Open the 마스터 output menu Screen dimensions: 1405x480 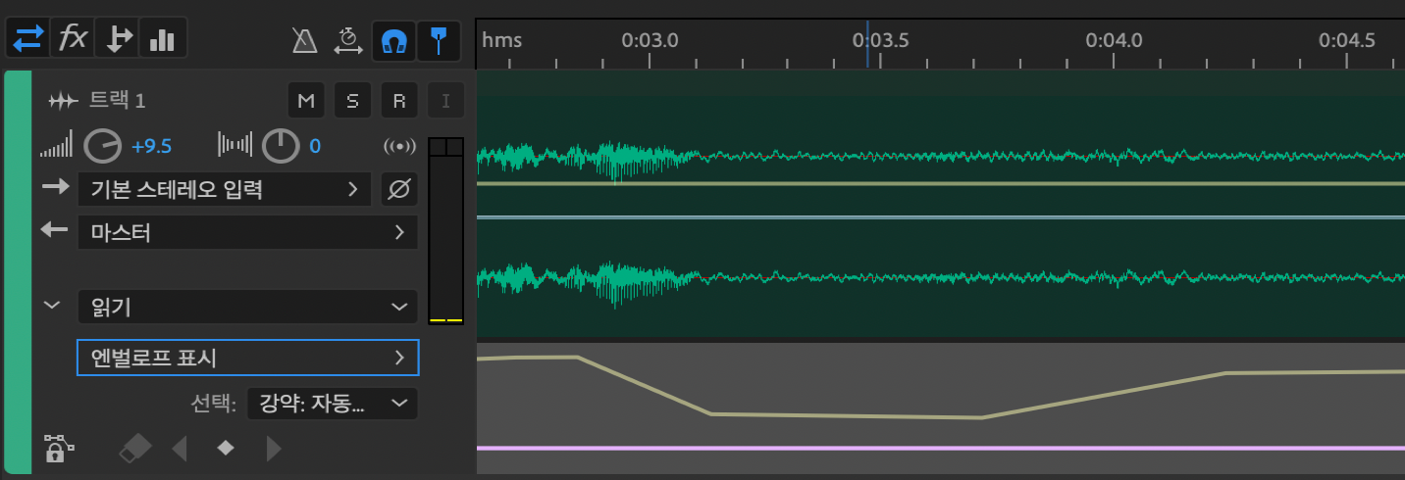click(x=247, y=232)
